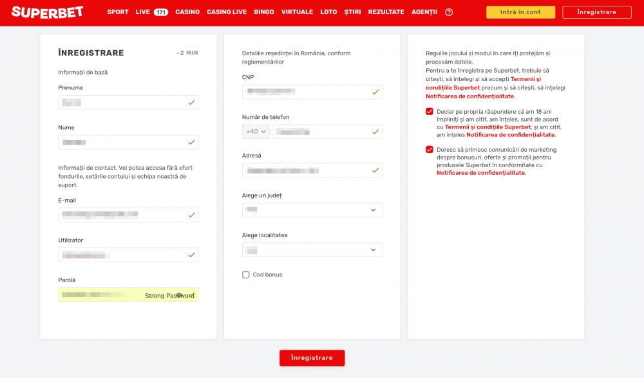Screen dimensions: 644x378
Task: Click the green checkmark in E-mail field
Action: 191,215
